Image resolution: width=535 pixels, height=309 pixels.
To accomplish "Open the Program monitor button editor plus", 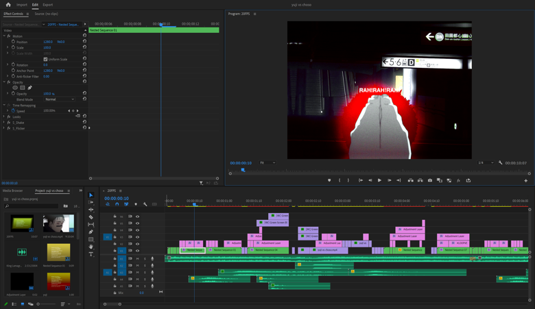I will (x=526, y=181).
